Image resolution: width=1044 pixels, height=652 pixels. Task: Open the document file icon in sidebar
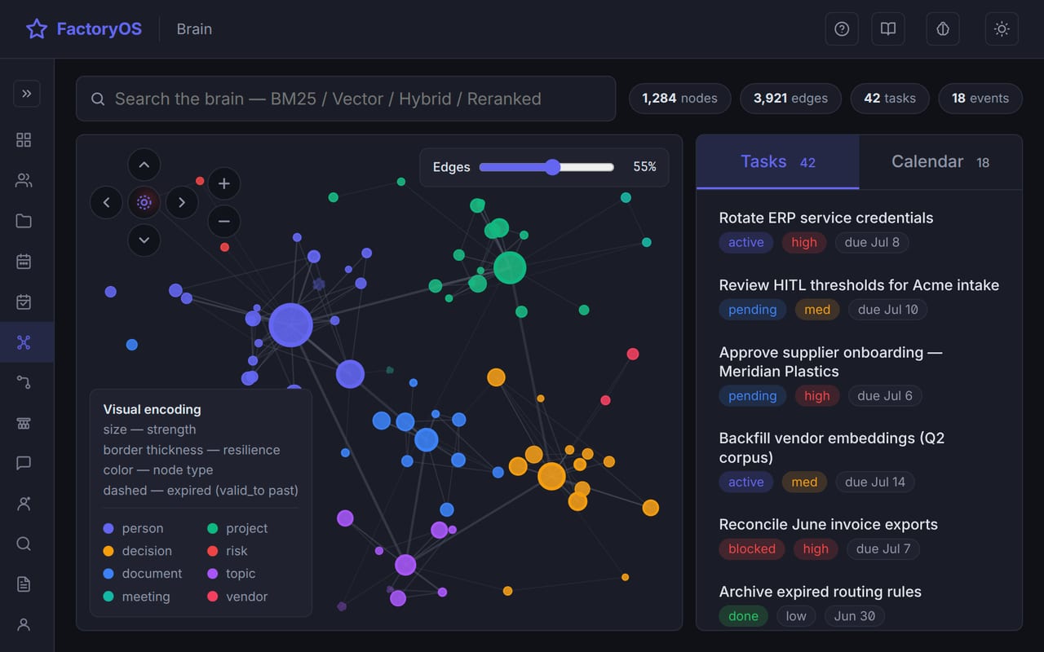(x=24, y=584)
